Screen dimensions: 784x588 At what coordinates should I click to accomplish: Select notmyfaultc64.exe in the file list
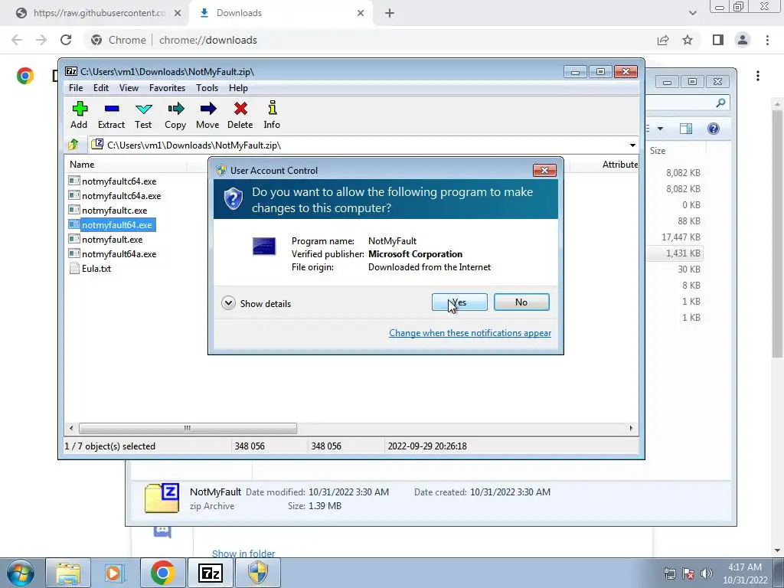(113, 181)
